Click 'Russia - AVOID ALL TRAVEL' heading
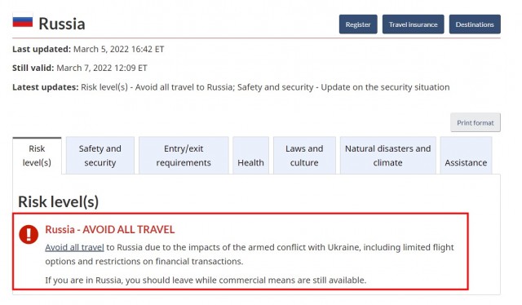This screenshot has width=522, height=305. pyautogui.click(x=110, y=229)
